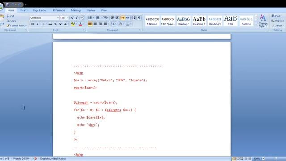This screenshot has height=161, width=286.
Task: Open the font size 11.5 dropdown
Action: [x=67, y=18]
